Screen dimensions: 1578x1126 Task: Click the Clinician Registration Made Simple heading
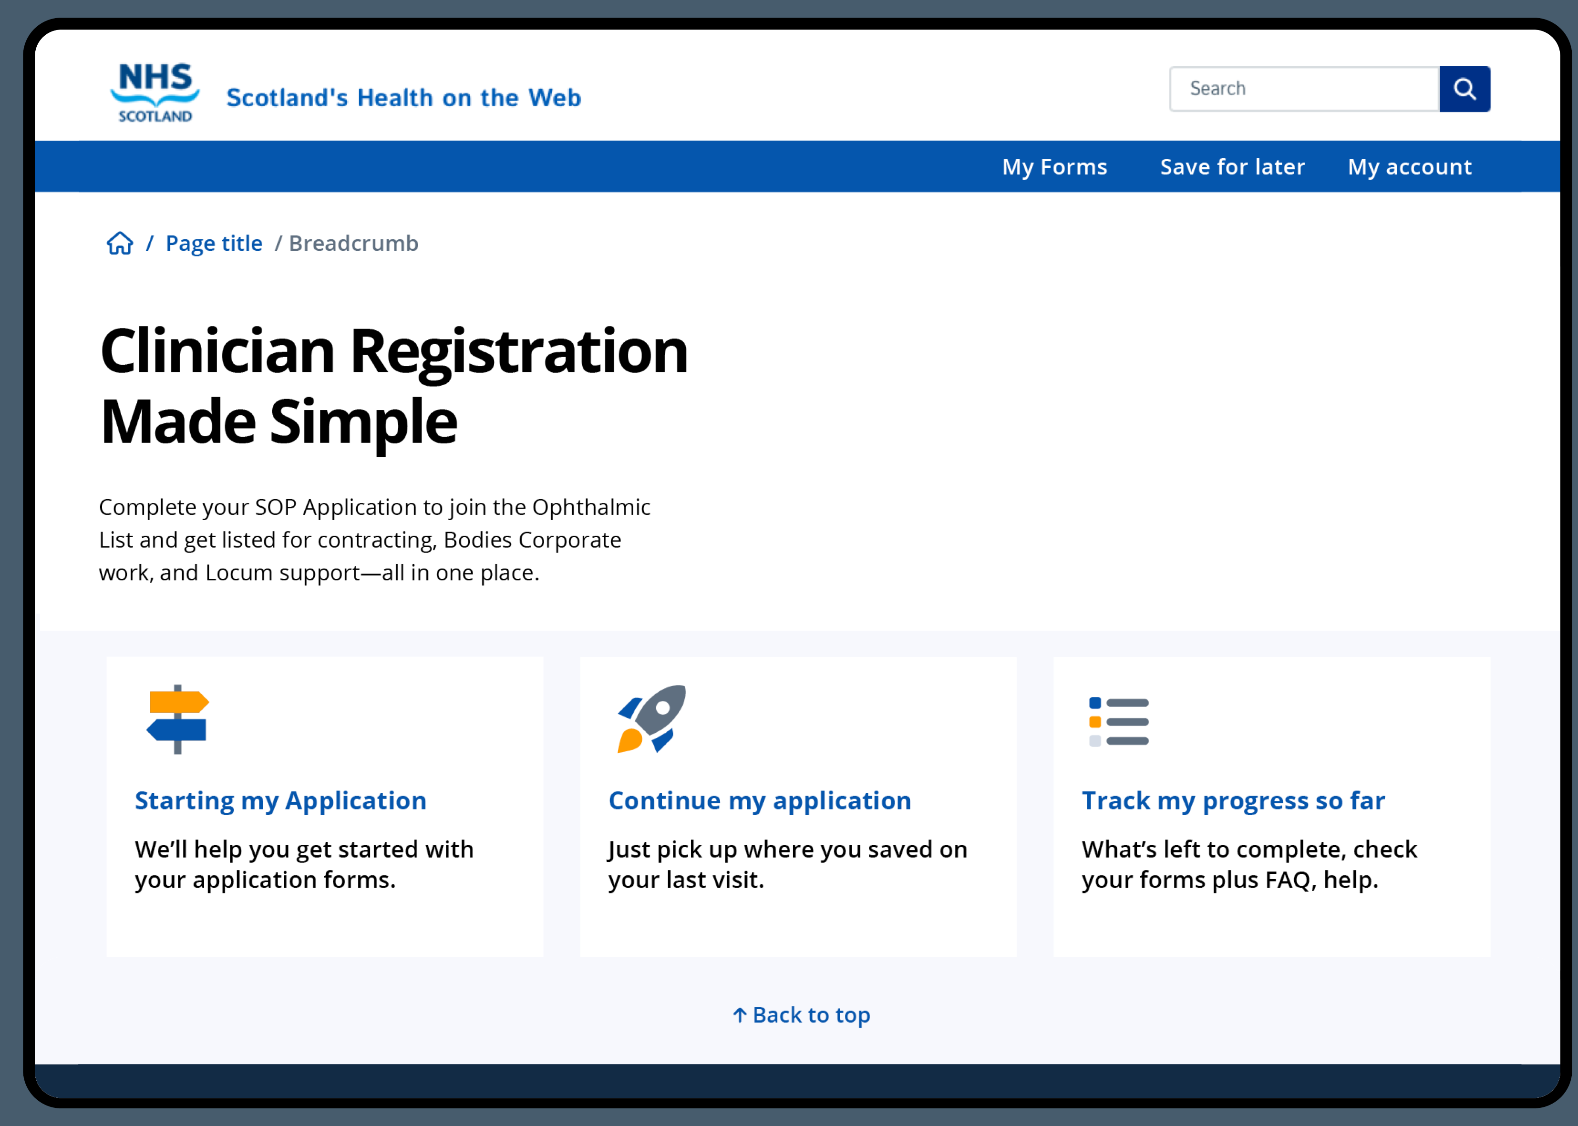tap(394, 386)
